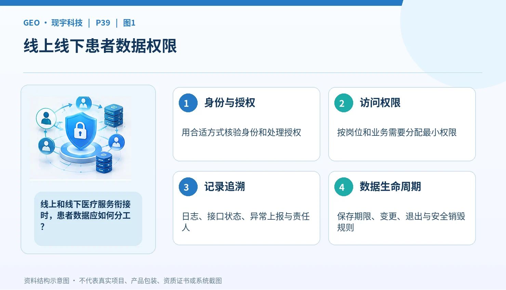Click the number 1 badge beside 身份与授权
Screen dimensions: 506x290
click(188, 103)
